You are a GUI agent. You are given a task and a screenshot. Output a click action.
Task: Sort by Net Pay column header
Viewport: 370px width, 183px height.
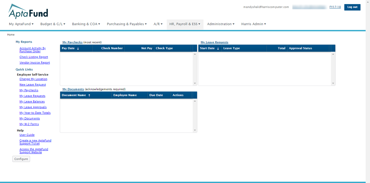(x=139, y=48)
